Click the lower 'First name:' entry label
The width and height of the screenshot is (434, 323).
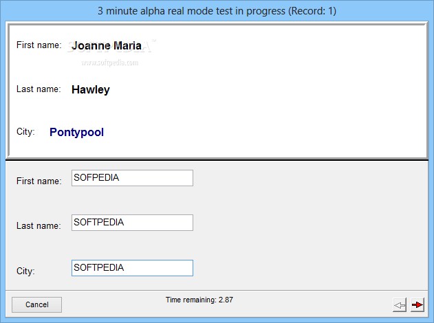(39, 181)
